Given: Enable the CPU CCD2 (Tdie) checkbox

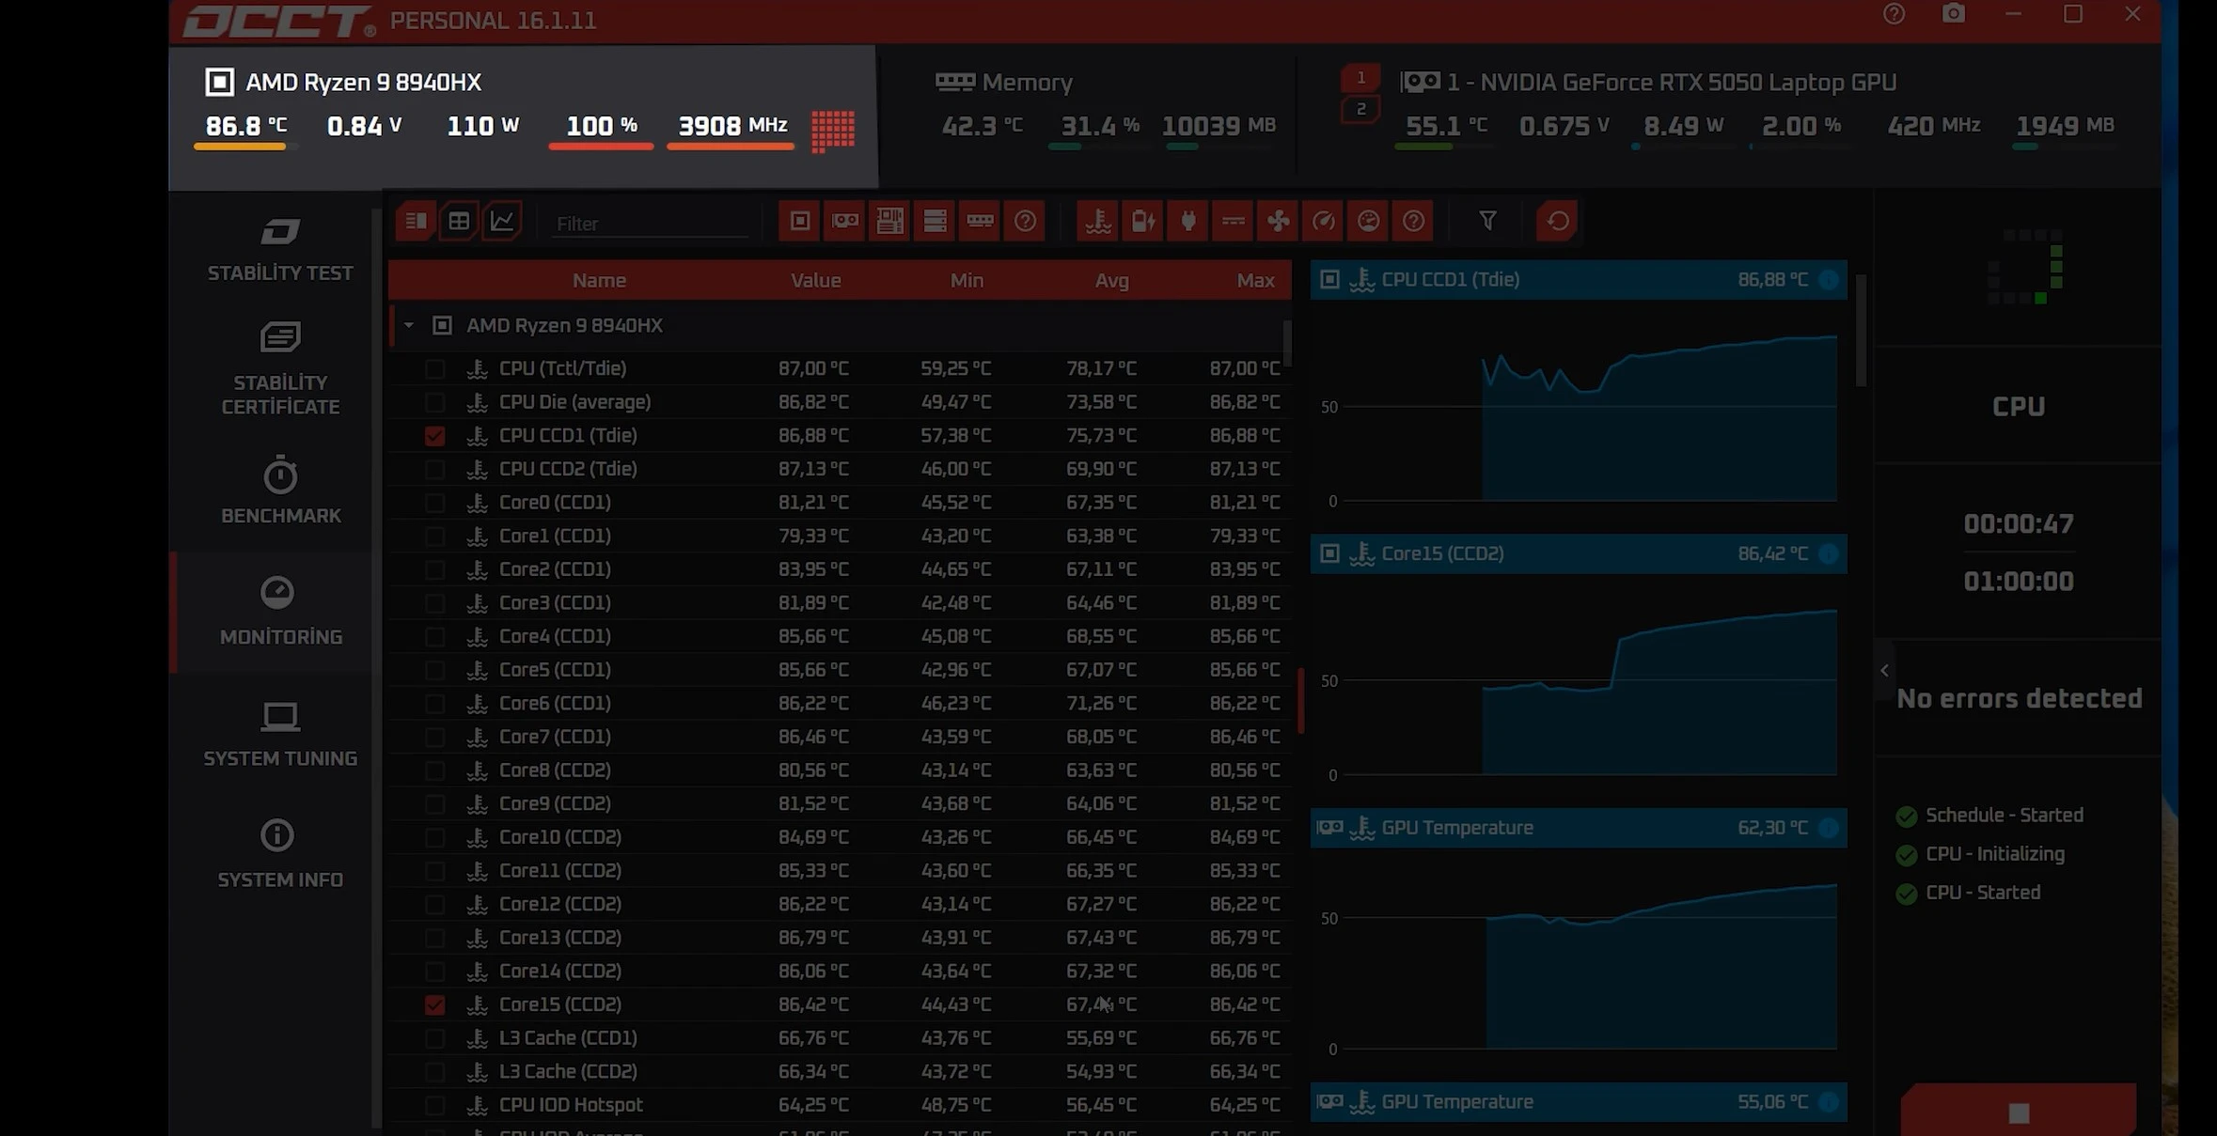Looking at the screenshot, I should tap(434, 469).
